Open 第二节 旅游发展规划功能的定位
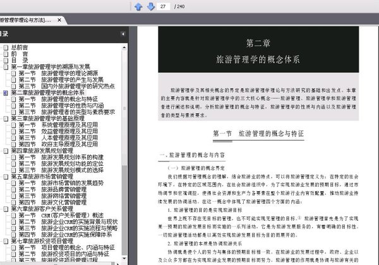Viewport: 379px width, 265px height. [61, 163]
